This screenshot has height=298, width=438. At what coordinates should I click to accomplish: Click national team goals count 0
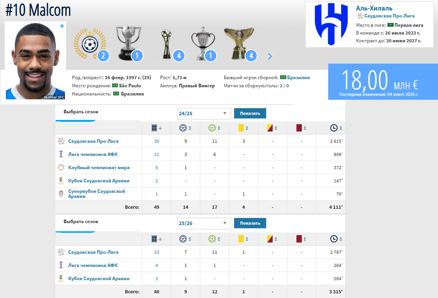[287, 86]
